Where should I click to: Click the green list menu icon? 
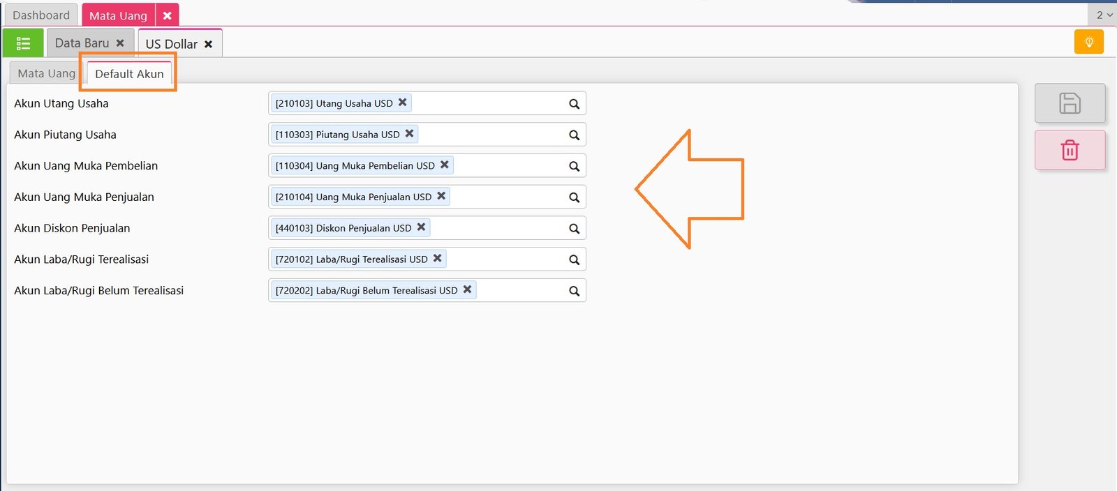pos(23,43)
